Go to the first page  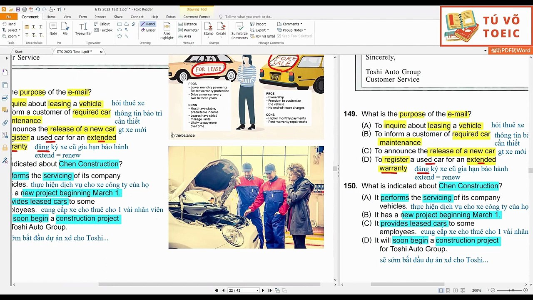[217, 290]
